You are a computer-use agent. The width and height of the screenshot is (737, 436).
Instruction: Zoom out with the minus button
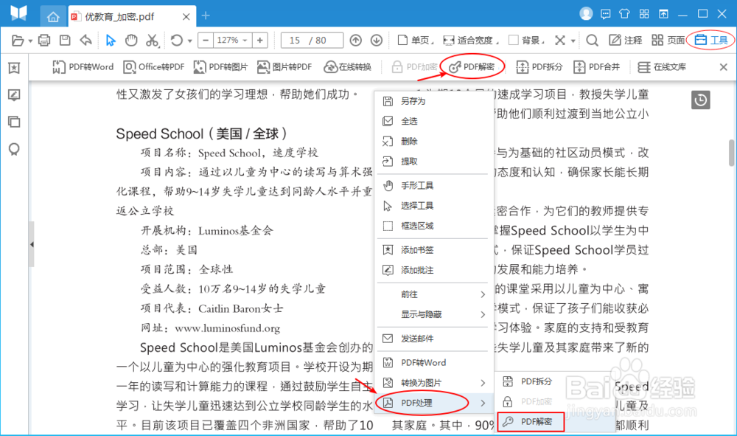[x=206, y=41]
